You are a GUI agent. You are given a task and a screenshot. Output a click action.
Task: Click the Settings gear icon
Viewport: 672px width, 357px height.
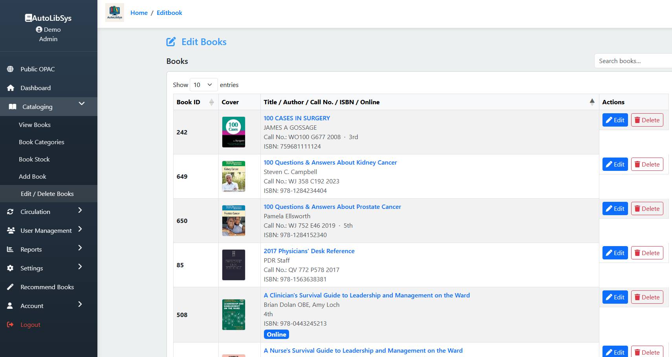pos(11,268)
